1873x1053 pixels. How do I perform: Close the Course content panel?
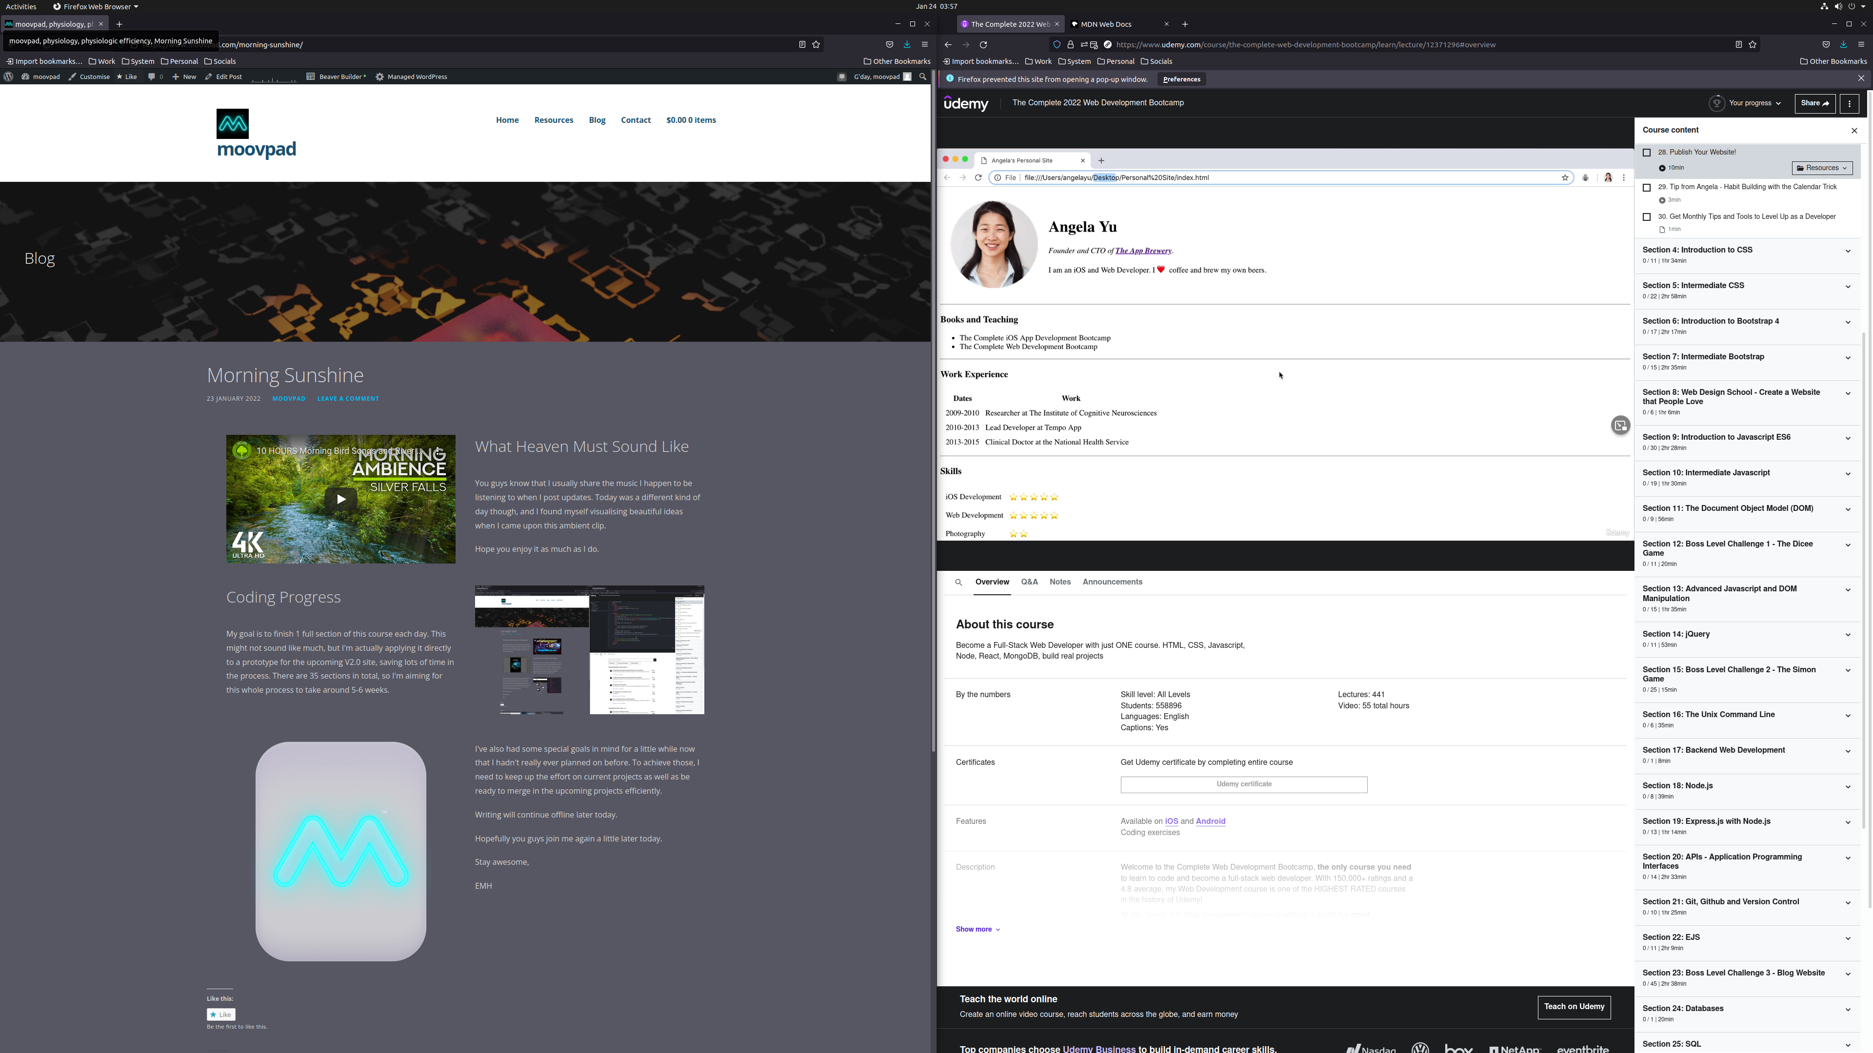tap(1854, 131)
